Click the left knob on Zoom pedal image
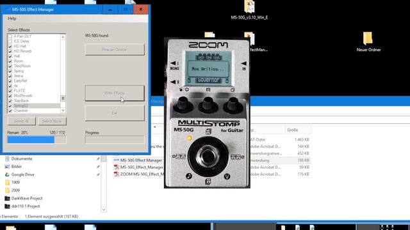410x230 pixels. (x=183, y=105)
